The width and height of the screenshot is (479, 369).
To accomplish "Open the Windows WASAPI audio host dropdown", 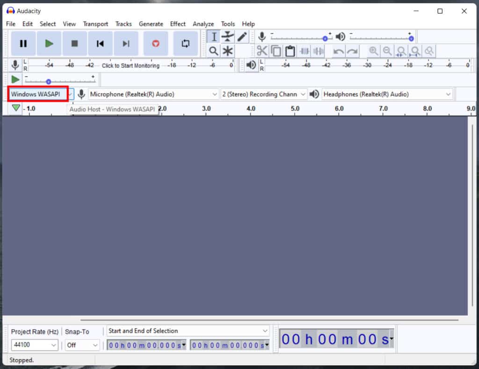I will pos(41,94).
